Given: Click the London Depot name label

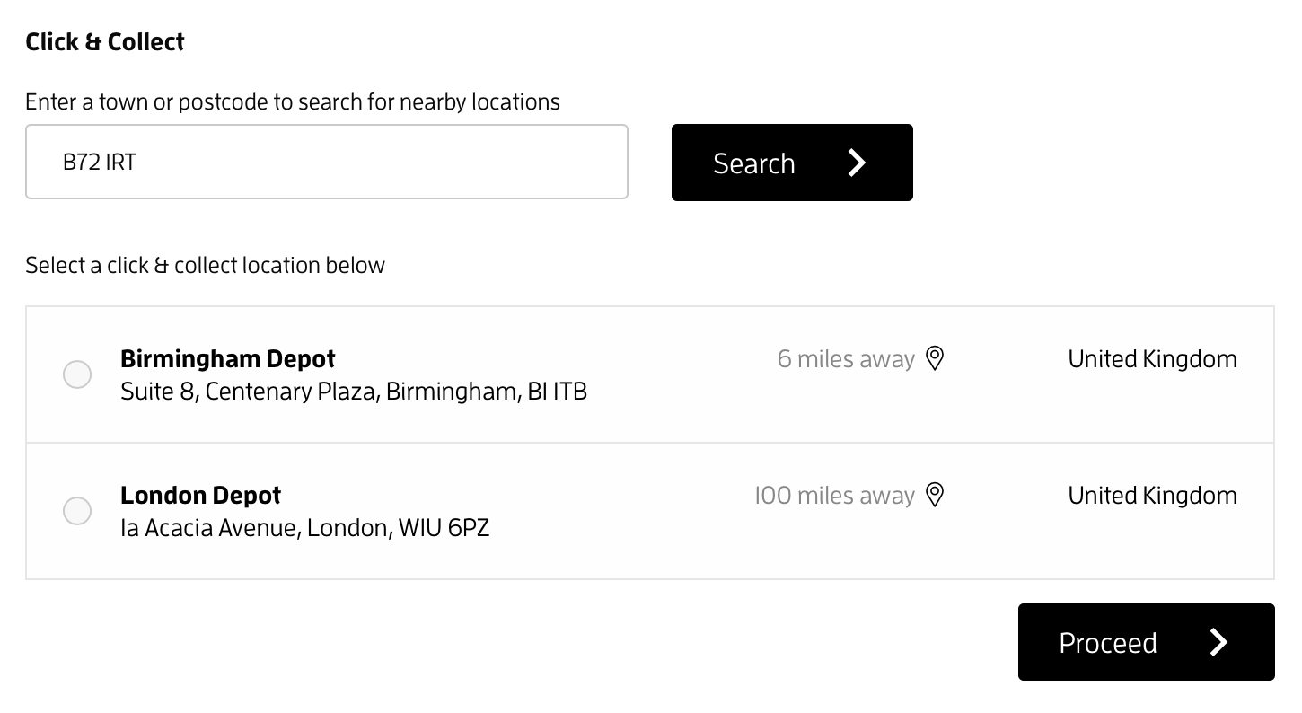Looking at the screenshot, I should click(x=200, y=495).
